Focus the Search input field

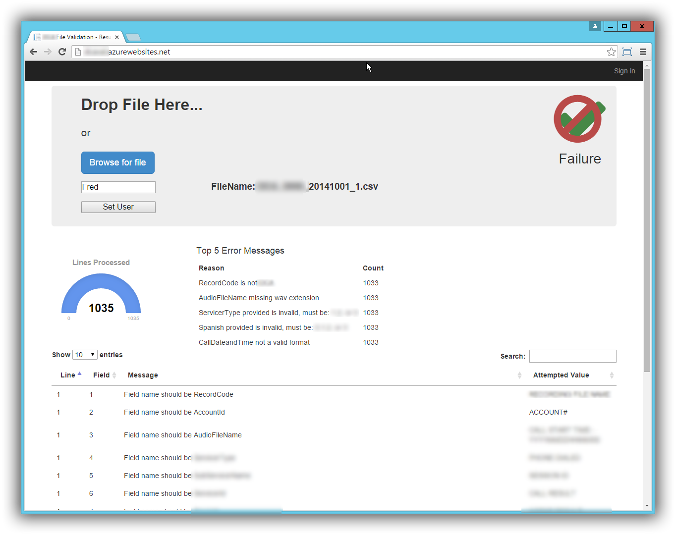(572, 356)
